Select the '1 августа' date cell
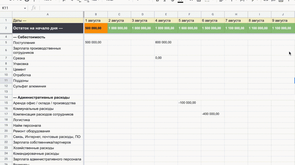The image size is (295, 165). click(x=96, y=20)
